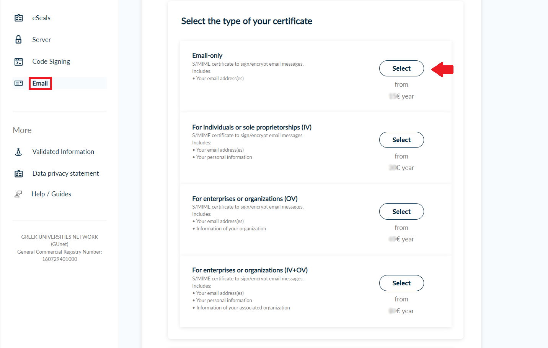Open the Data privacy statement link
The width and height of the screenshot is (548, 348).
65,173
